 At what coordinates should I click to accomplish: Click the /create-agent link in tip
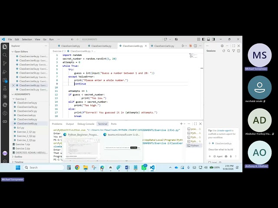point(224,130)
